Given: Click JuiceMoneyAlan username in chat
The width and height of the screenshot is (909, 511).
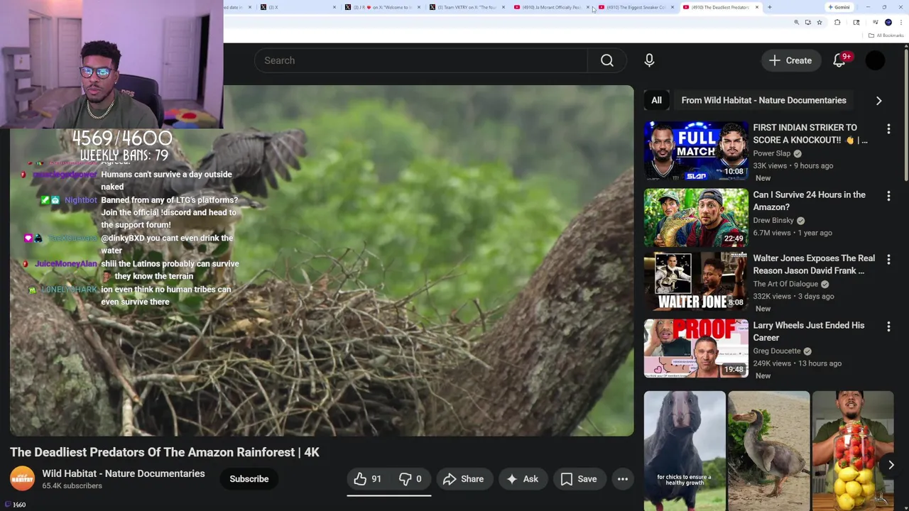Looking at the screenshot, I should [66, 264].
